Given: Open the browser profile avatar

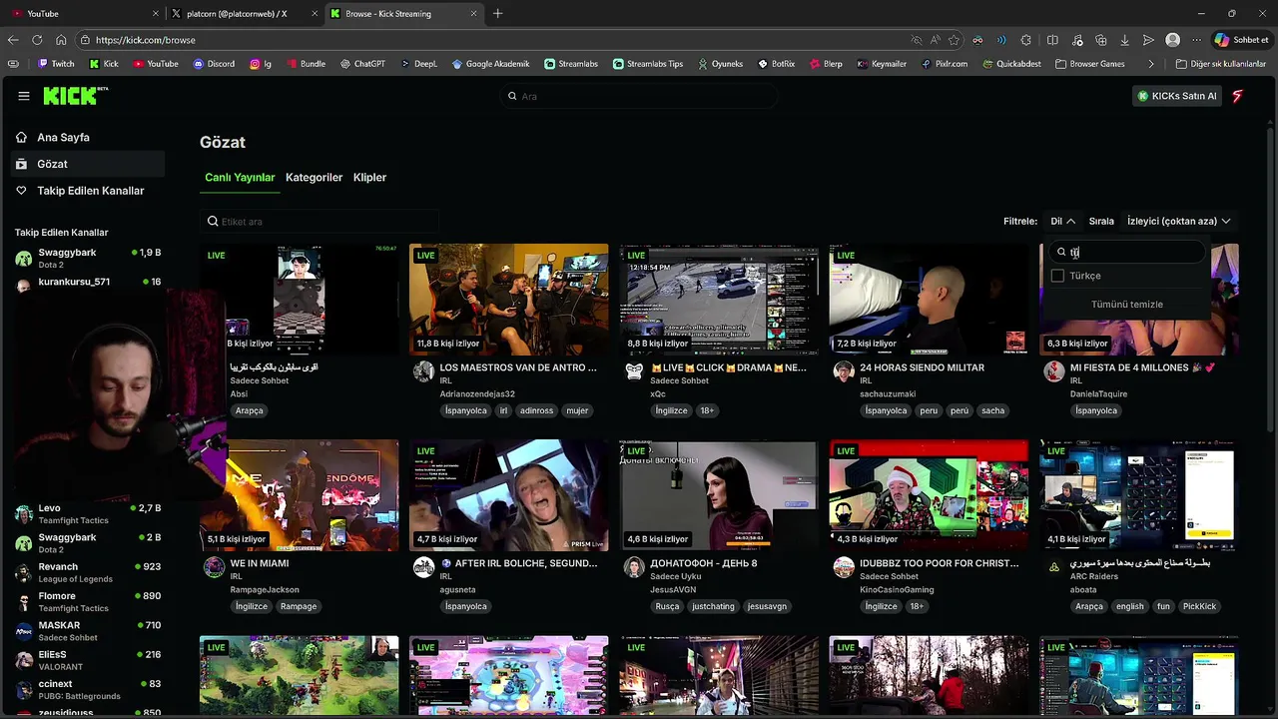Looking at the screenshot, I should pyautogui.click(x=1172, y=40).
